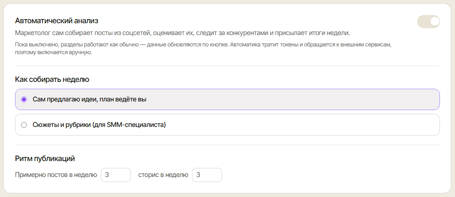The width and height of the screenshot is (455, 197).
Task: Click the "Примерно постов в неделю" label
Action: pos(56,175)
